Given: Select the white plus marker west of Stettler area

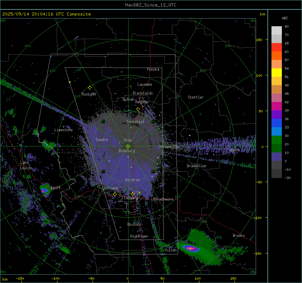Looking at the screenshot, I should [x=190, y=135].
